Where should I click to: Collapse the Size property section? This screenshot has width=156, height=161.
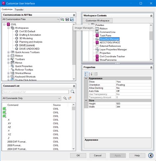86,100
